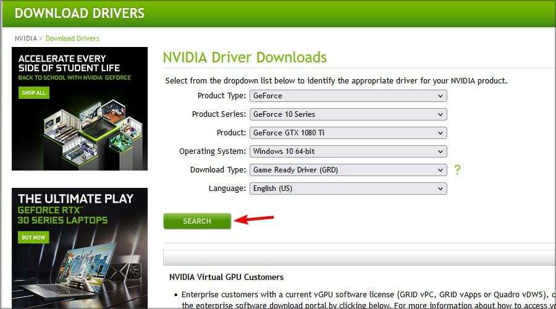Click the green SEARCH button

[x=197, y=221]
